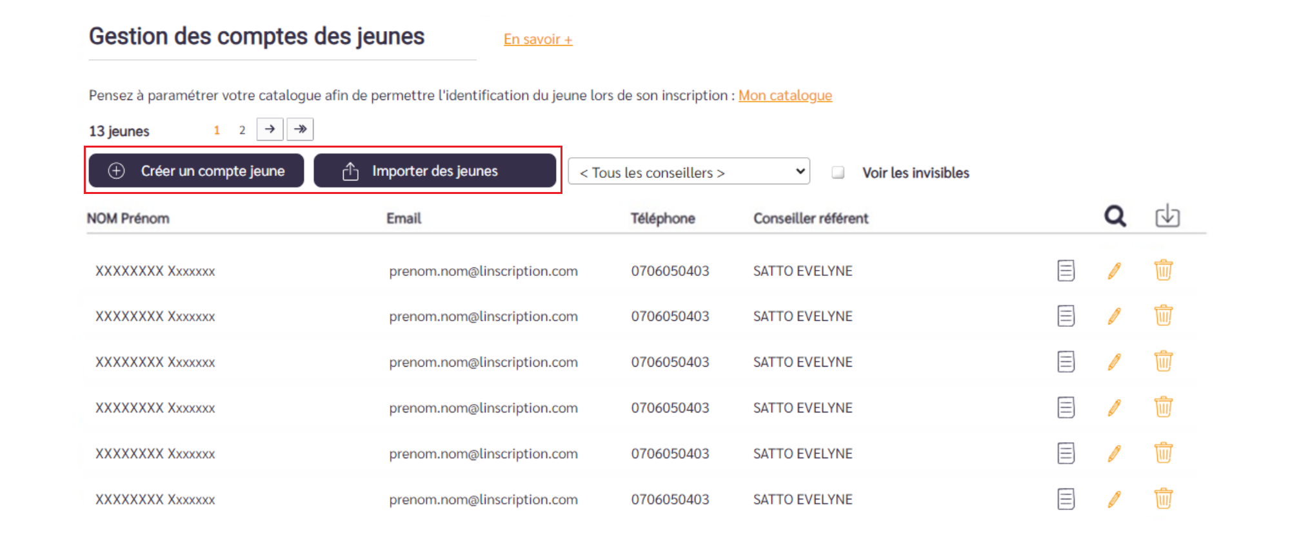
Task: Delete the fifth row account with trash icon
Action: click(x=1163, y=452)
